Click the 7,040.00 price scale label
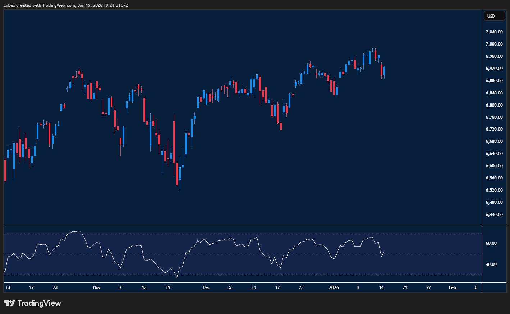Viewport: 510px width, 314px height. pyautogui.click(x=494, y=32)
